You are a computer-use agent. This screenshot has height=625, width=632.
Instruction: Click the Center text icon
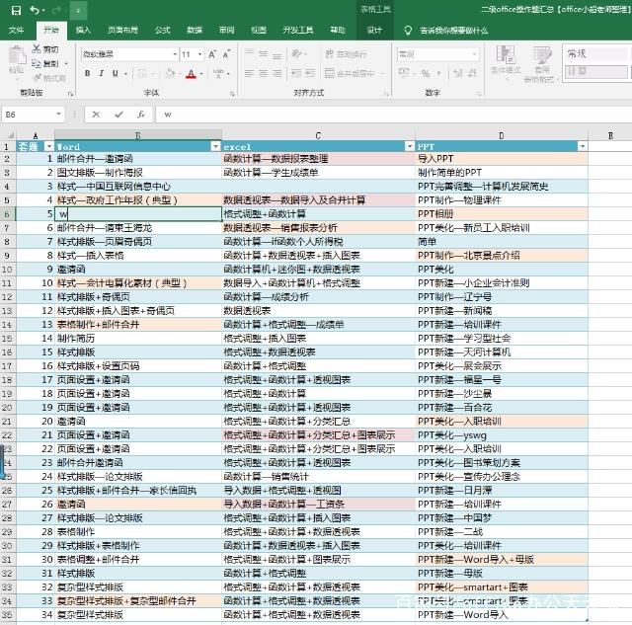coord(264,73)
